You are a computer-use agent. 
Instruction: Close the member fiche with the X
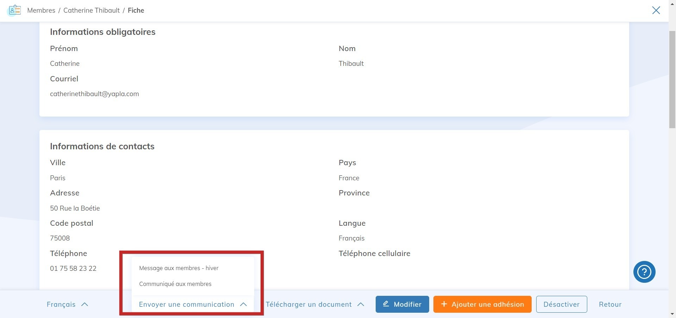(x=656, y=10)
